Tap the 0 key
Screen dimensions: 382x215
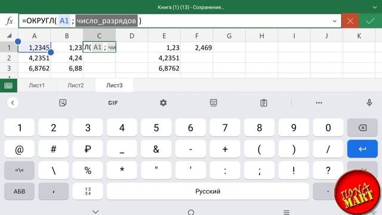click(x=328, y=127)
